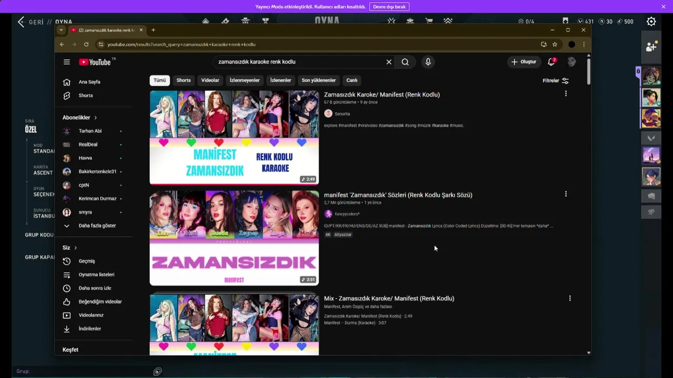
Task: Open the fancyycolors channel link
Action: pos(347,214)
